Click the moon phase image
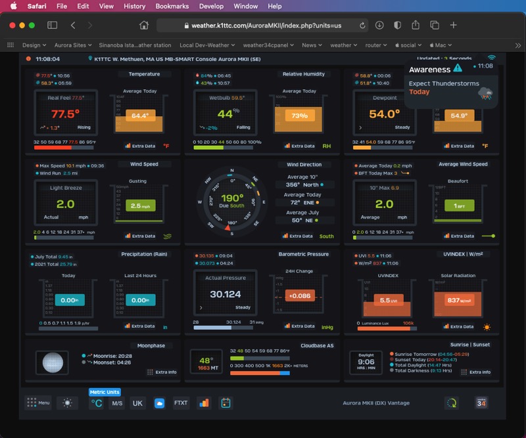 pos(53,362)
